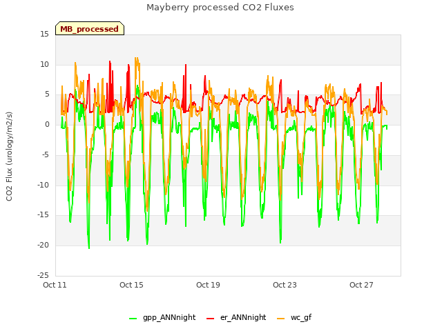
Task: Toggle the er_ANNnight legend entry
Action: click(236, 317)
